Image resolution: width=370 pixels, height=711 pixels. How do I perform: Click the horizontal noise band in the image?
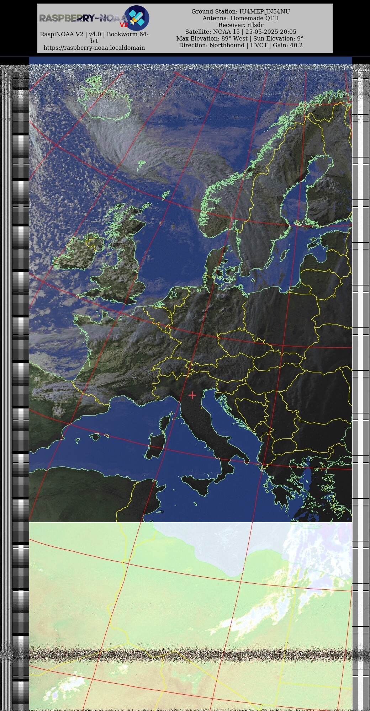(190, 655)
